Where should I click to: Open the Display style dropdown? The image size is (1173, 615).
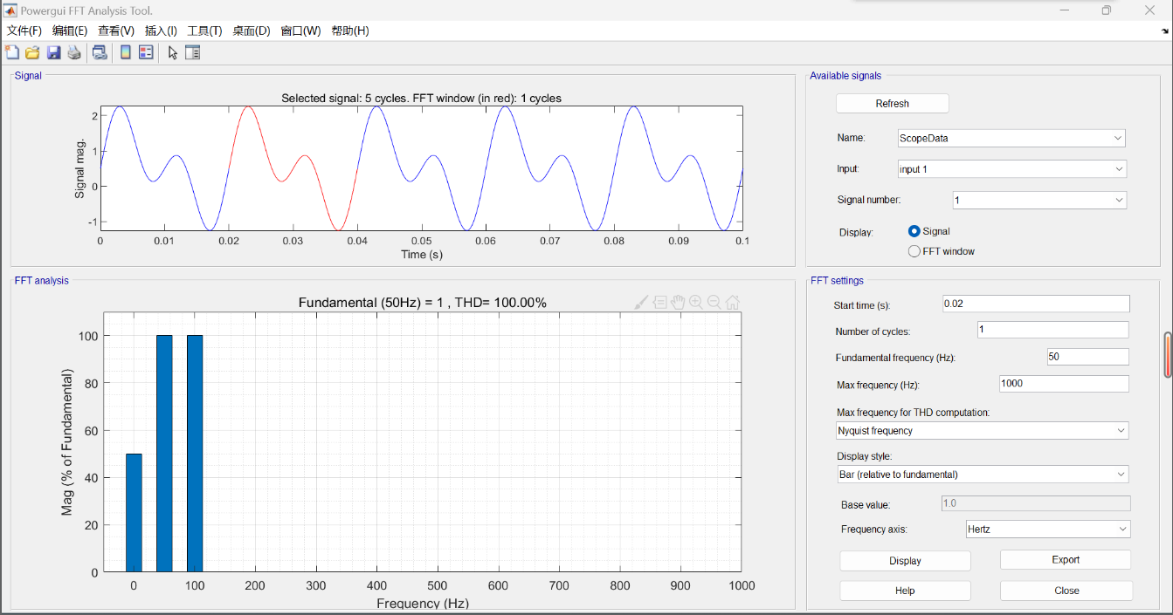(x=983, y=475)
